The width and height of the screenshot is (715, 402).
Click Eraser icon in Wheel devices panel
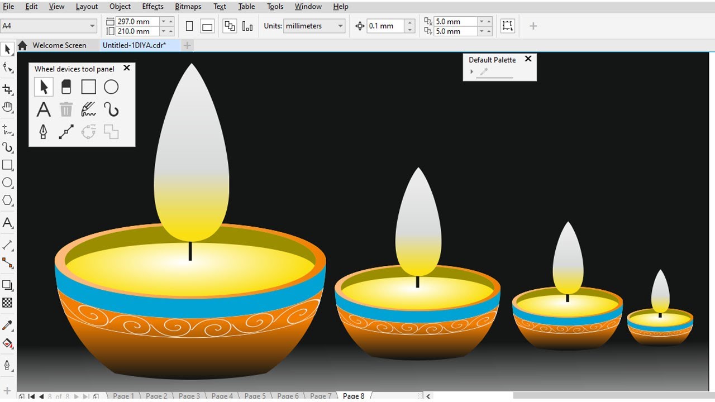(66, 87)
